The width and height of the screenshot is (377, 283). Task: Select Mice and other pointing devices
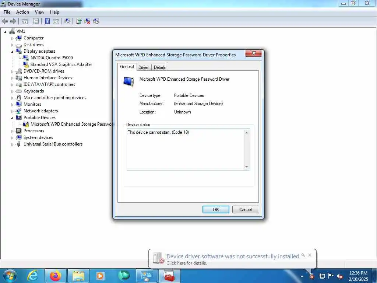tap(55, 98)
